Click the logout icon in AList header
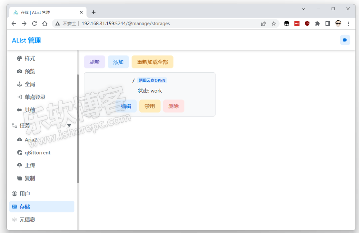This screenshot has width=359, height=233. tap(345, 40)
